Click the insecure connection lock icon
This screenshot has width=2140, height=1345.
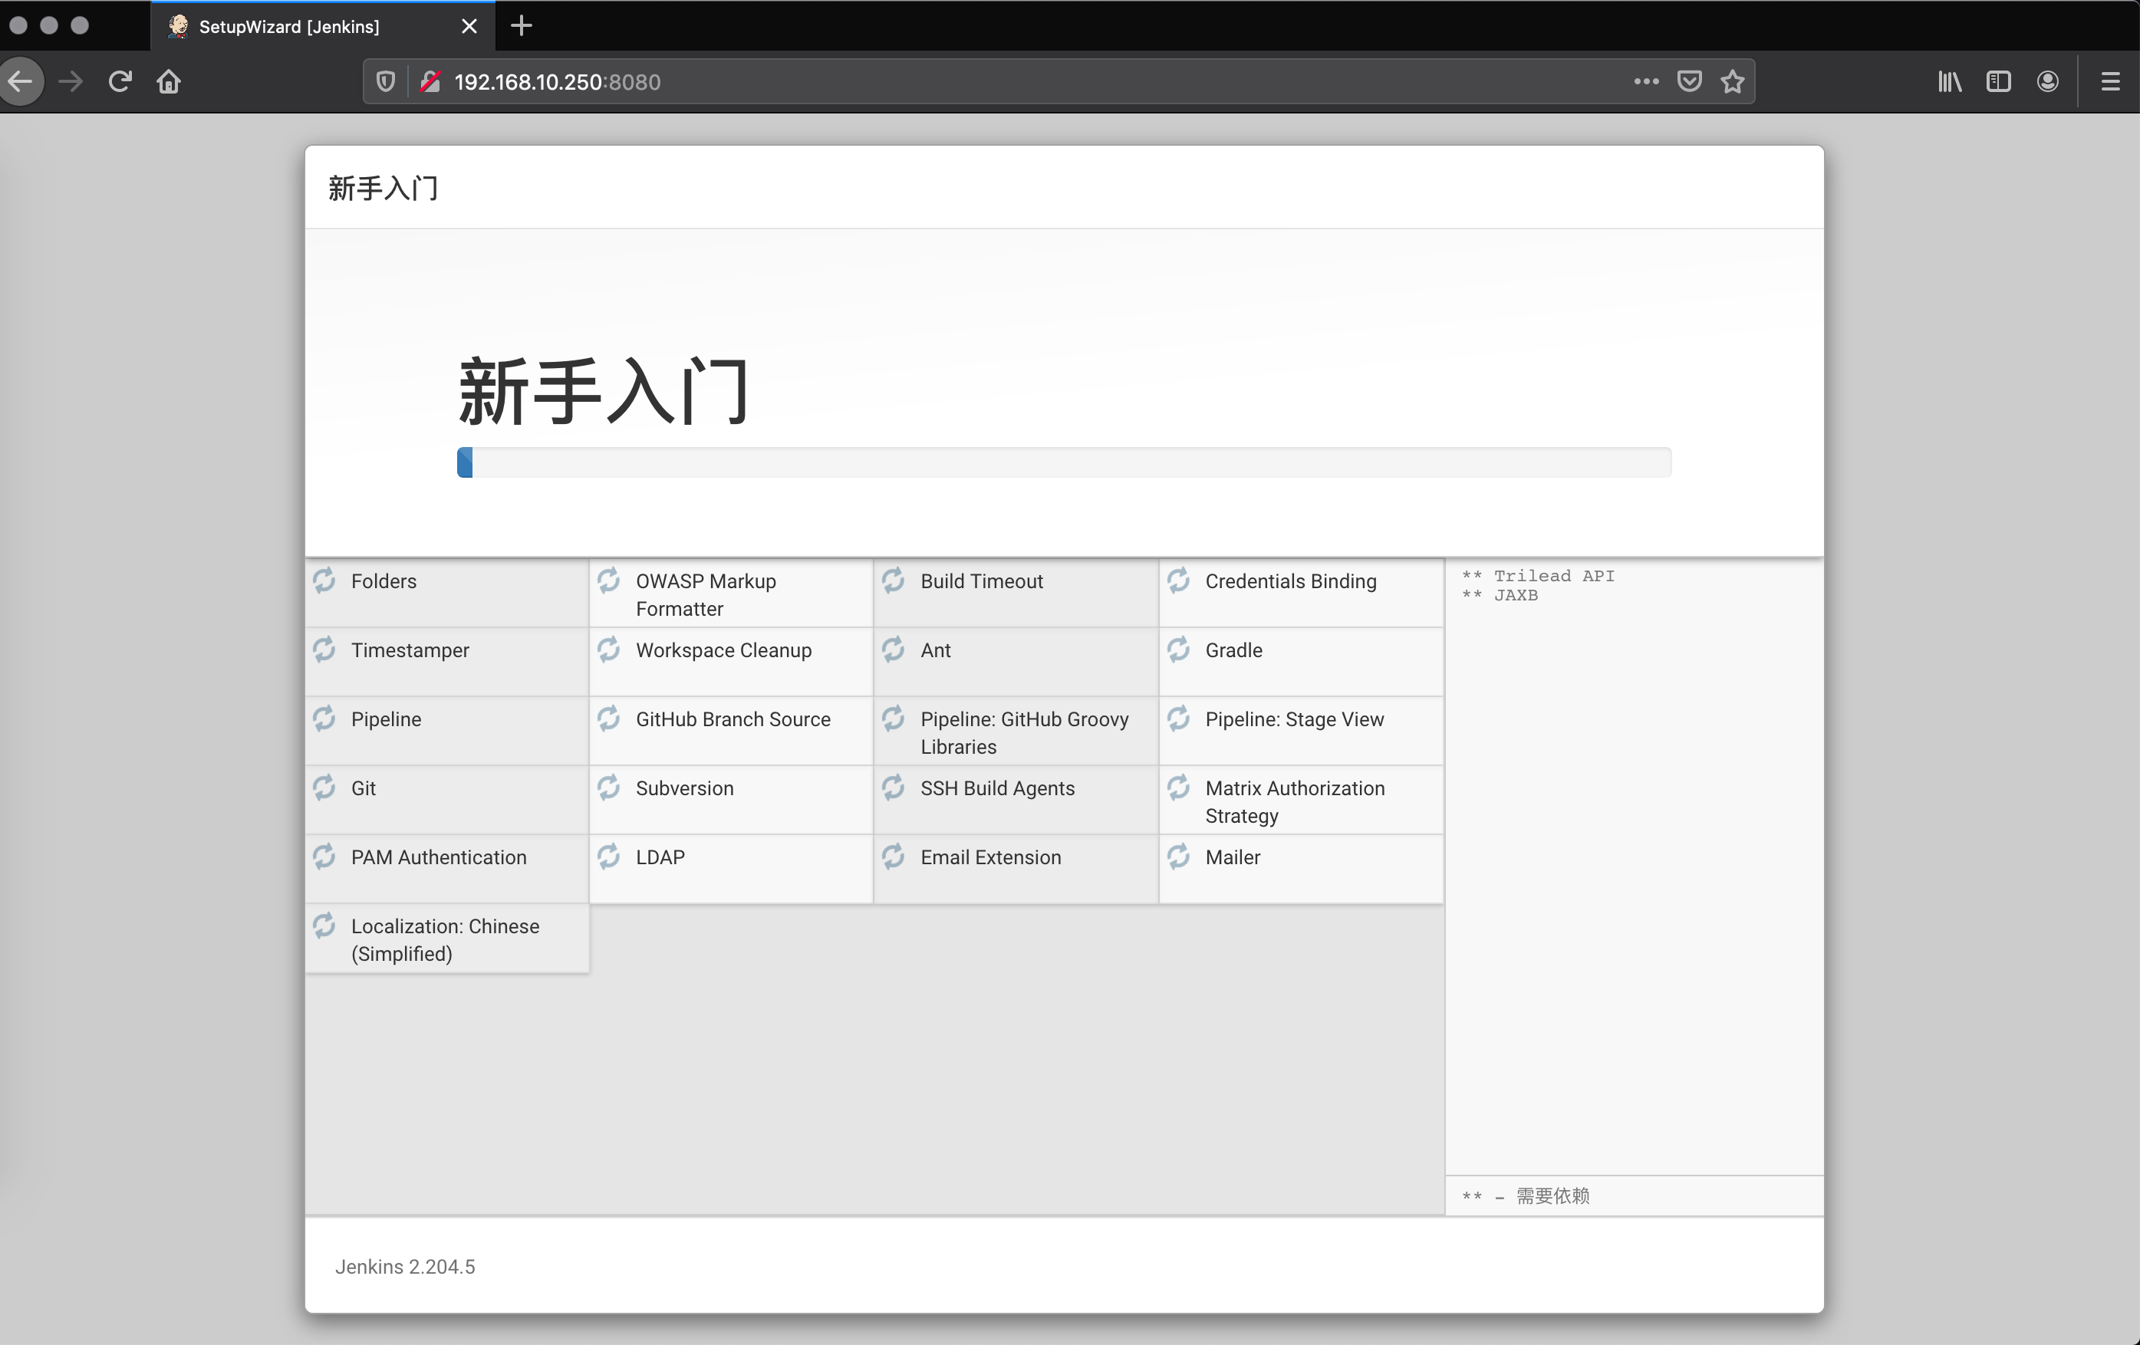(430, 82)
